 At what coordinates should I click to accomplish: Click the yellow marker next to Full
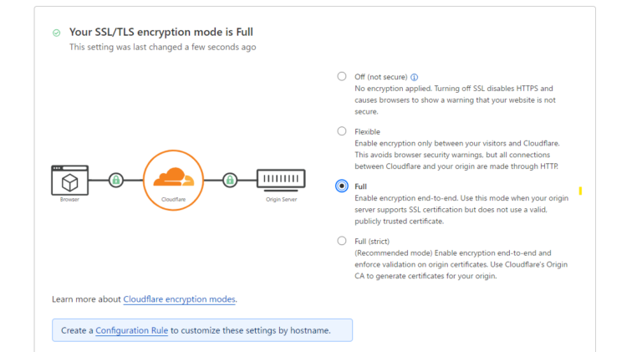tap(580, 191)
